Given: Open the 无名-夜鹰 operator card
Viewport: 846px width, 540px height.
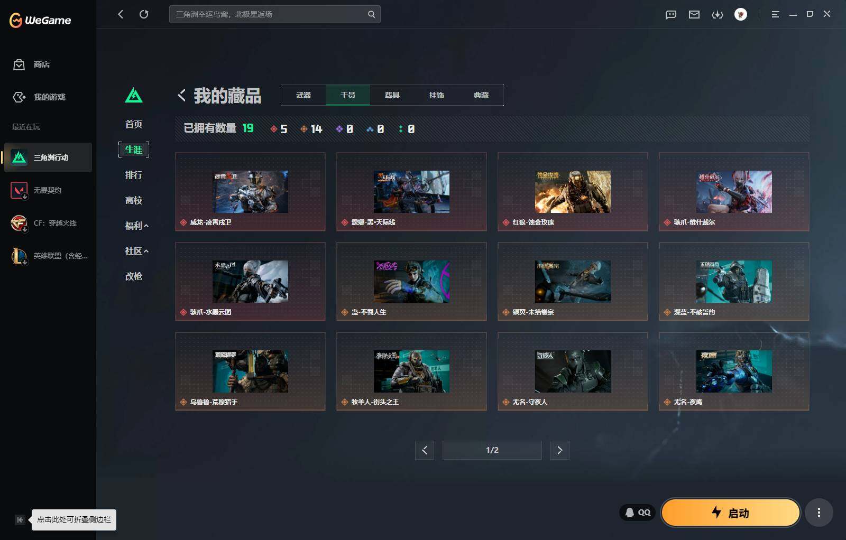Looking at the screenshot, I should point(734,371).
